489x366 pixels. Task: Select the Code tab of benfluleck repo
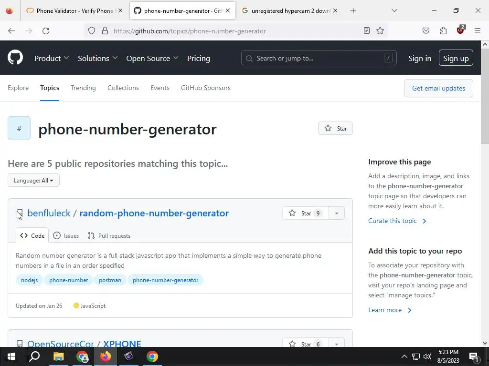[x=32, y=235]
